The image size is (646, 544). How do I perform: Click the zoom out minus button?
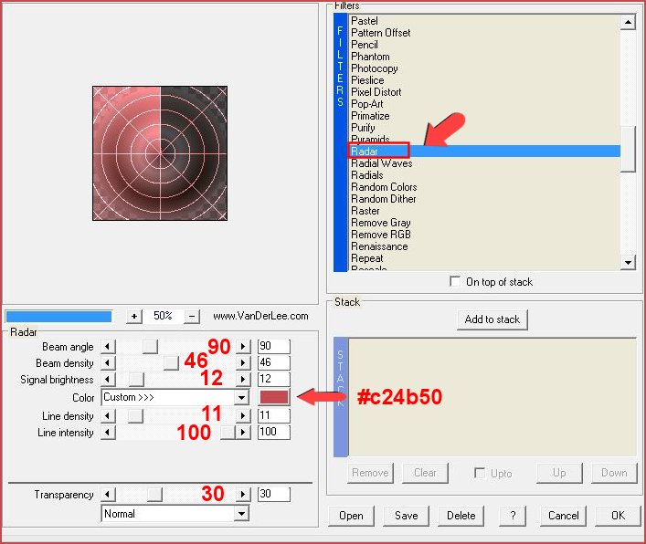[x=192, y=316]
